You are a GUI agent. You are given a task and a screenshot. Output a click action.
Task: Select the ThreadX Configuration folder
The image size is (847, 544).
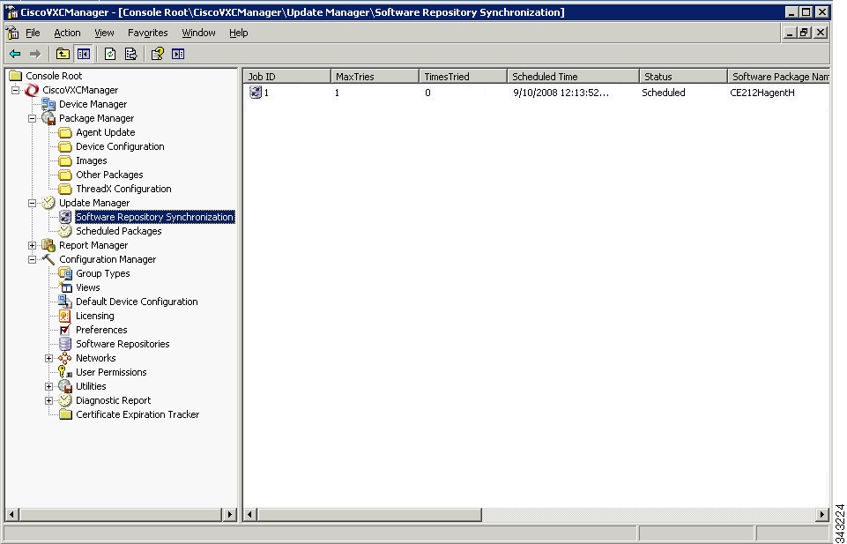115,189
